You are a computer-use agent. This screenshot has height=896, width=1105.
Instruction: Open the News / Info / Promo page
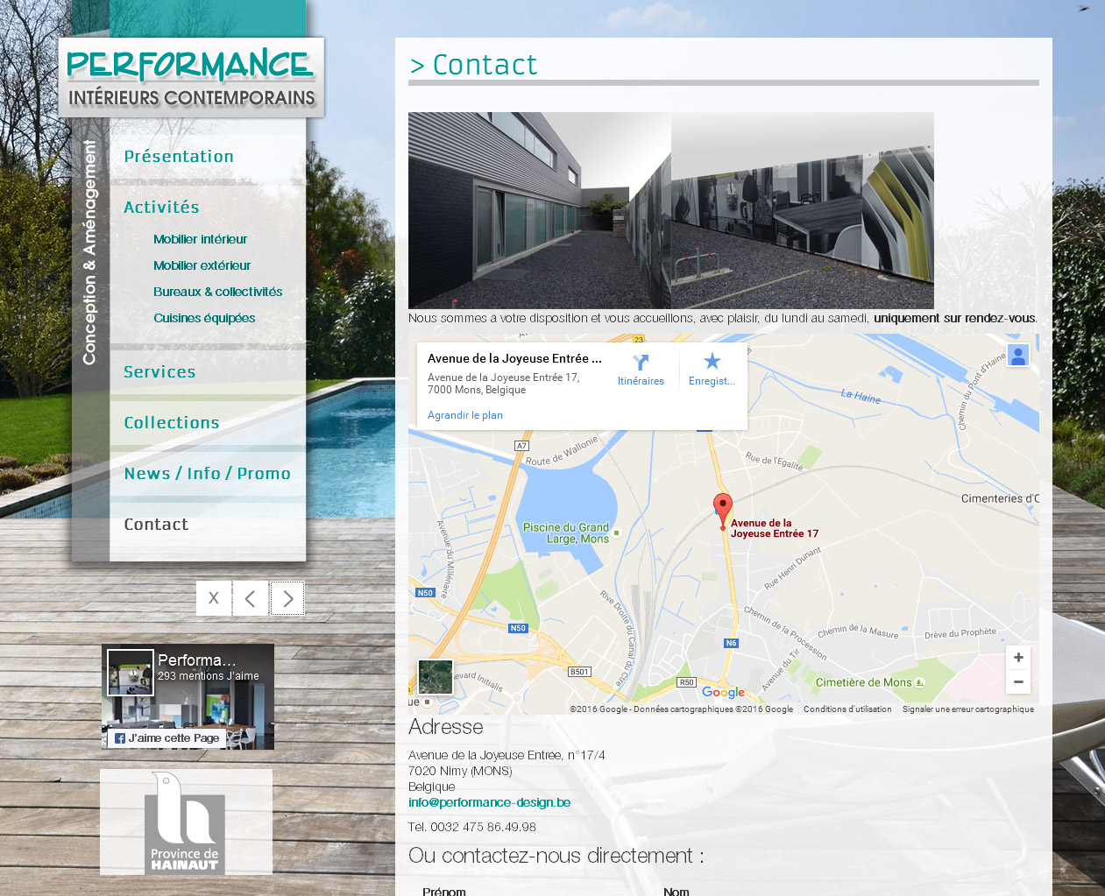[208, 474]
